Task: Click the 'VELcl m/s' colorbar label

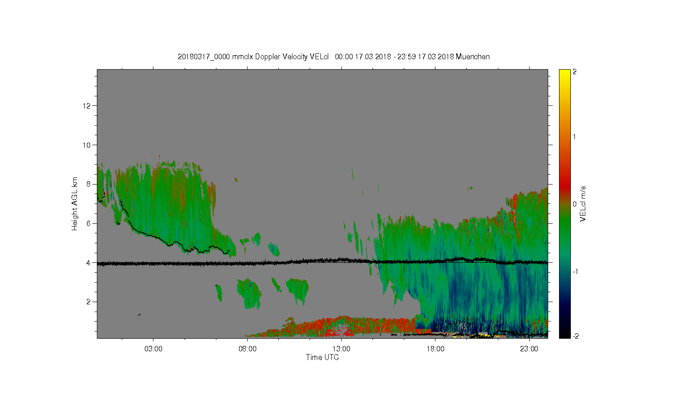Action: point(583,203)
